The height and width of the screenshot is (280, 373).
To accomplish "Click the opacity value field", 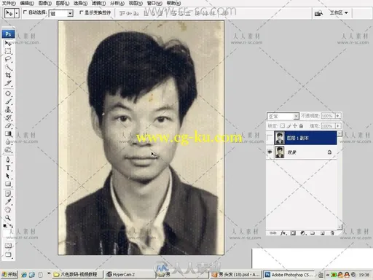I will 328,116.
